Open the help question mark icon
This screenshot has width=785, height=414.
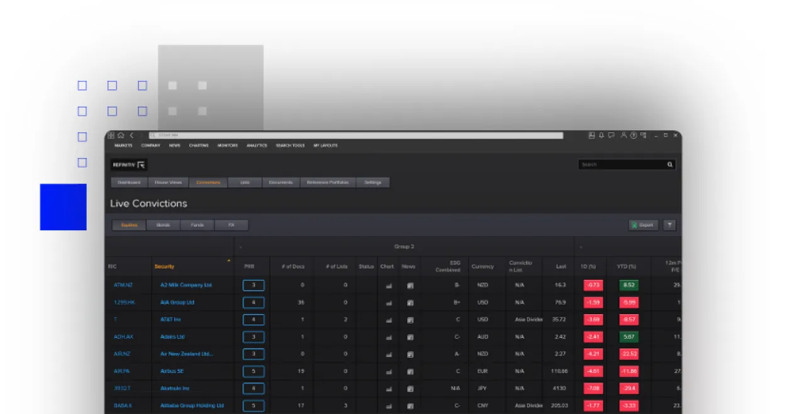[x=633, y=135]
